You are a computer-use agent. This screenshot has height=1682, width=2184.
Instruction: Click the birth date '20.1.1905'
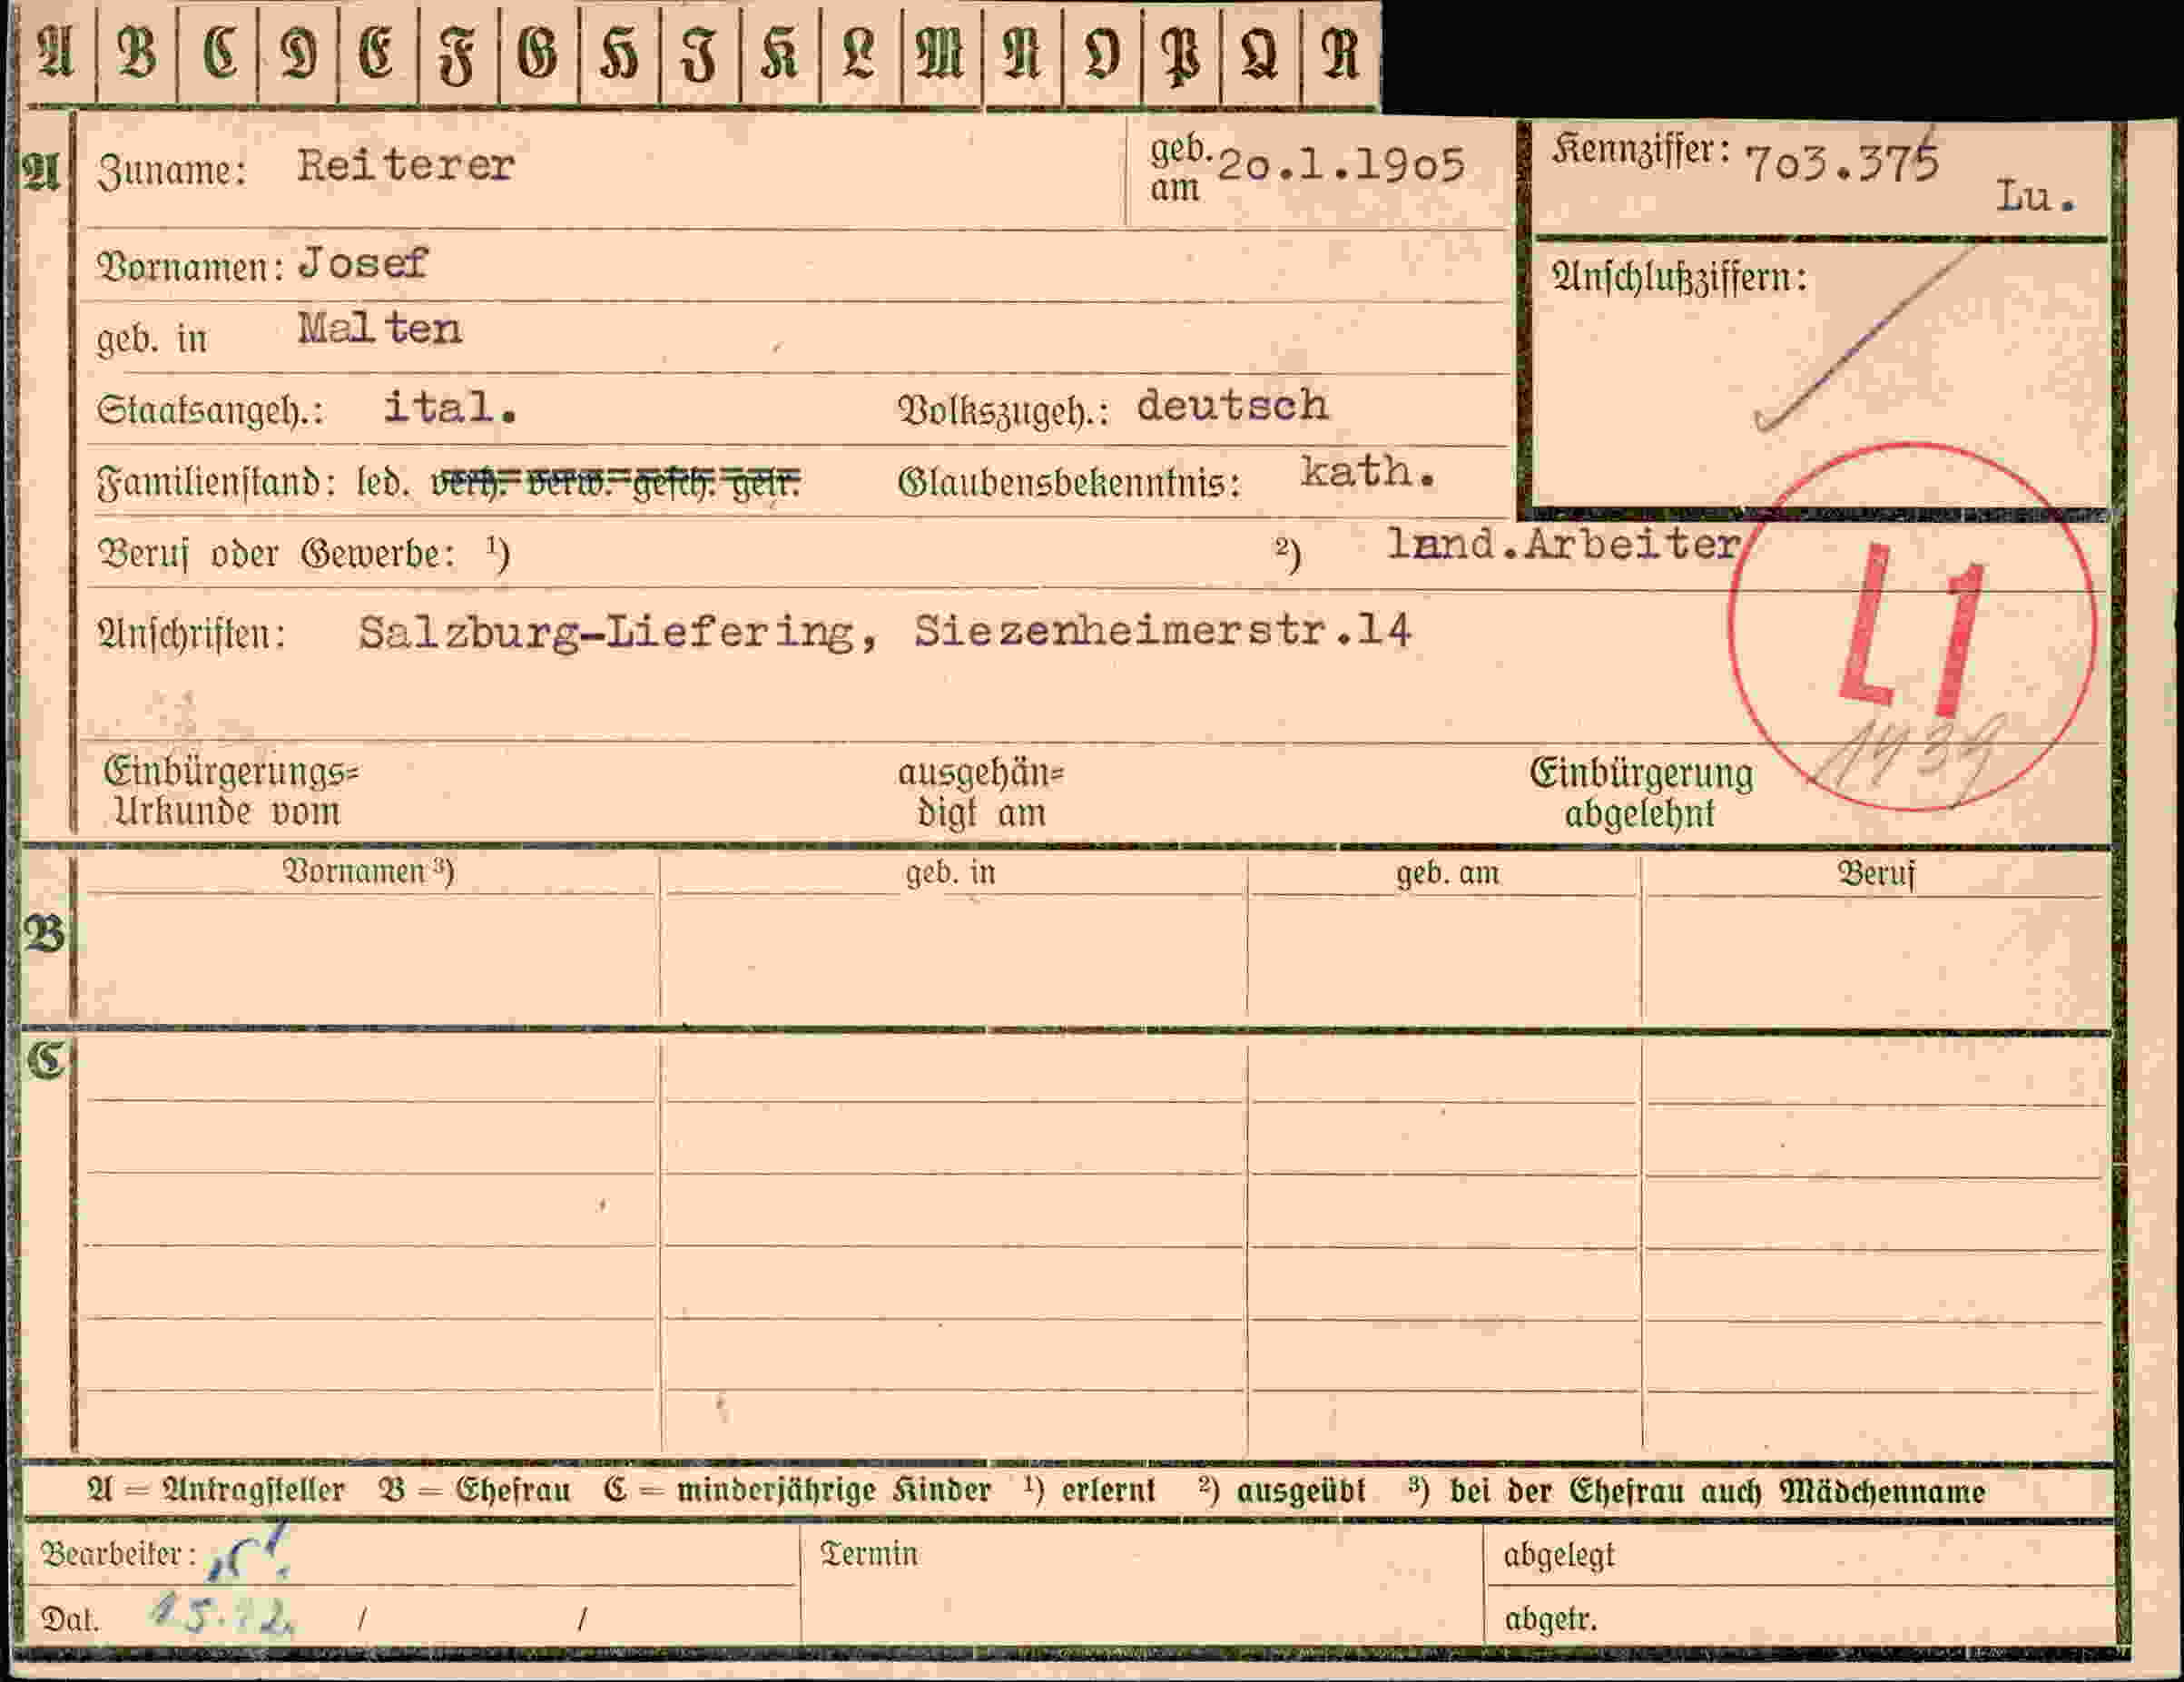1341,165
